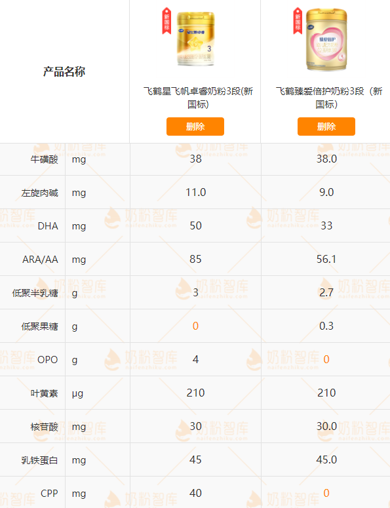
Task: Click 乳铁蛋白 value 45.0
Action: pos(326,459)
